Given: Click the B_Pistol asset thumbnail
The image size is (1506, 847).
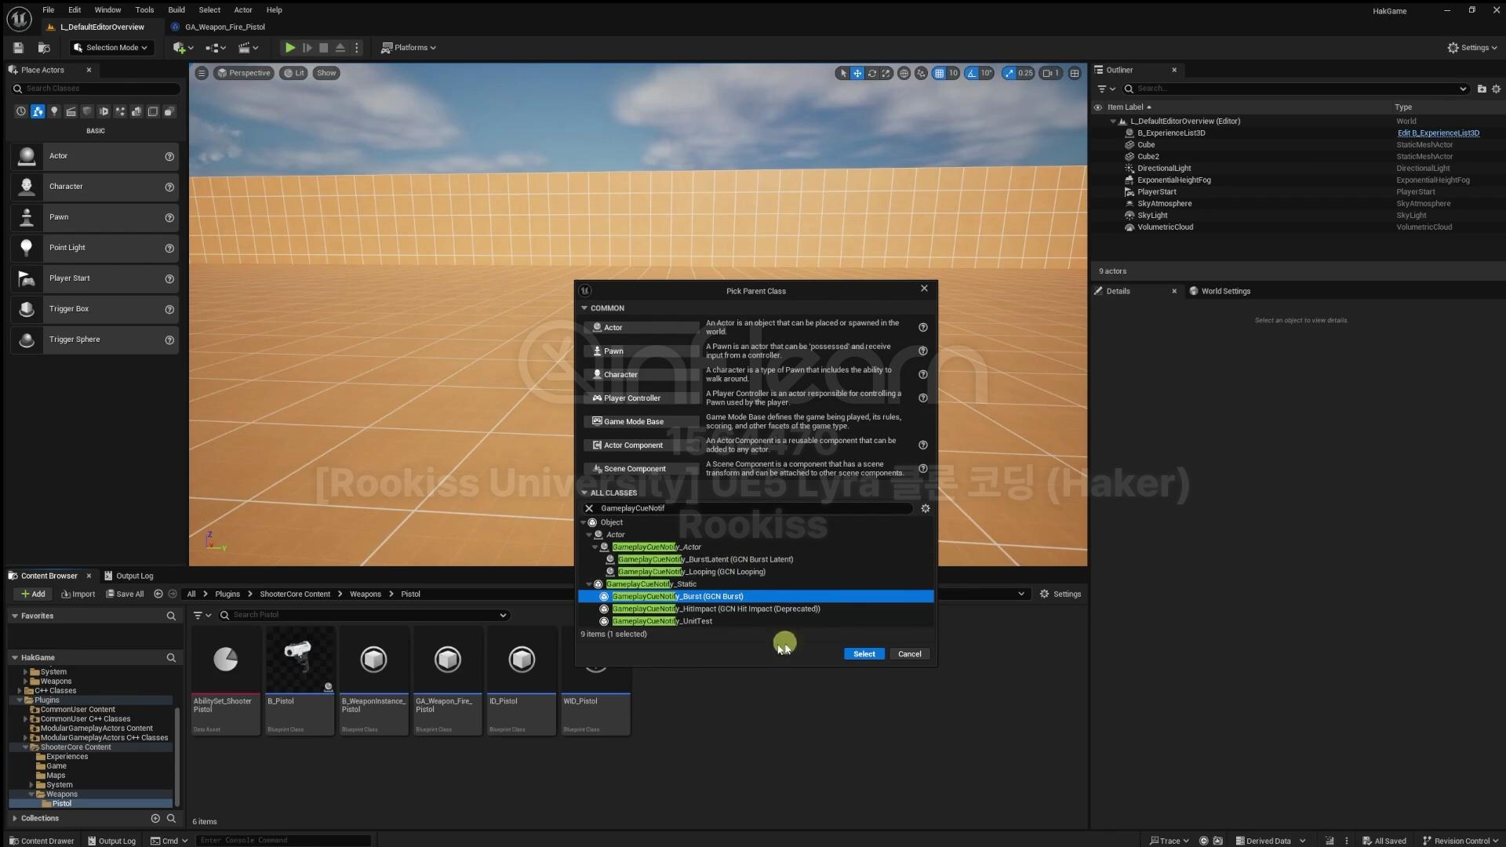Looking at the screenshot, I should [x=300, y=660].
